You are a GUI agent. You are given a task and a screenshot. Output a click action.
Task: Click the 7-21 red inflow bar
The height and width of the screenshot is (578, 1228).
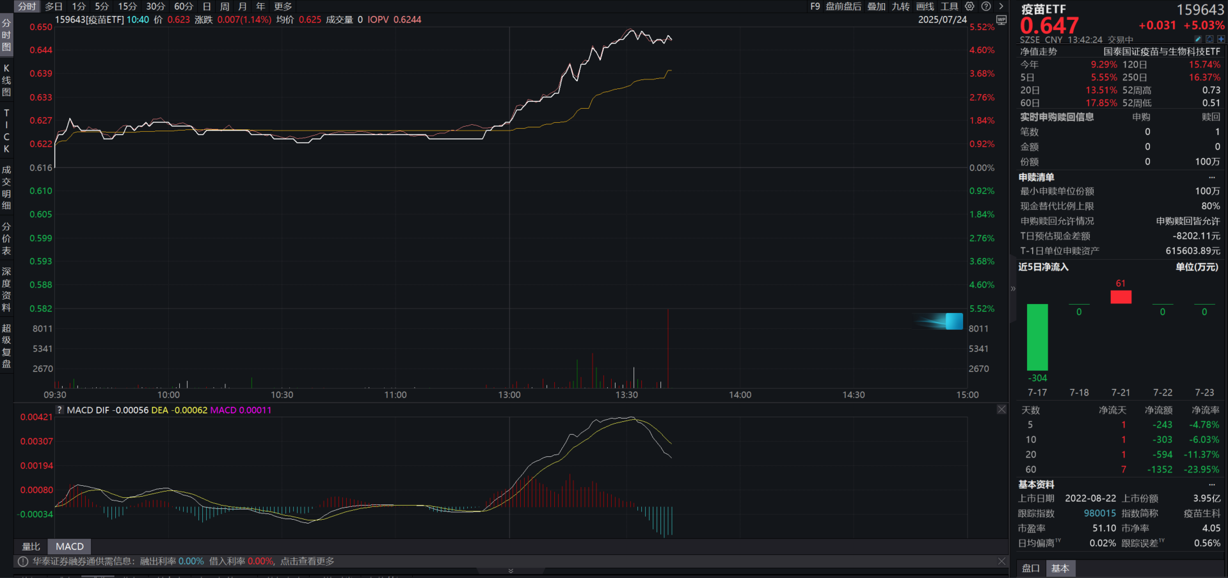[x=1120, y=297]
